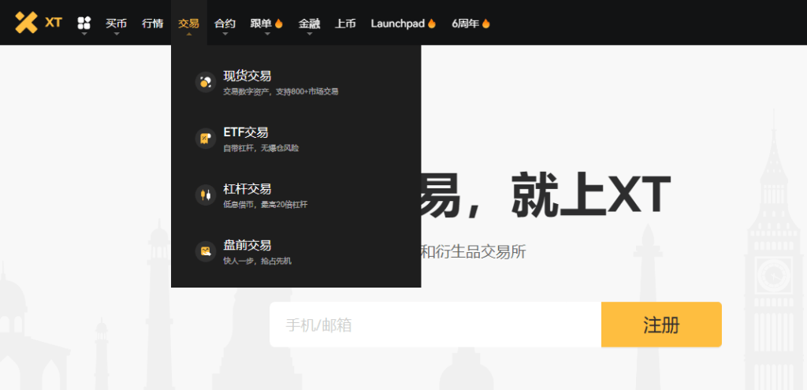Open the Launchpad link
Image resolution: width=807 pixels, height=390 pixels.
[x=397, y=23]
